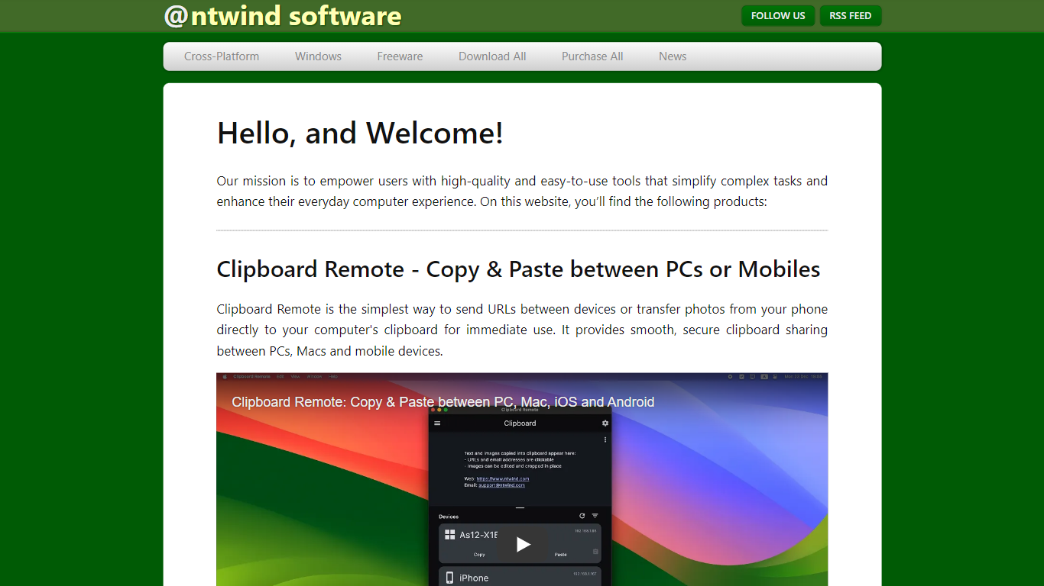Click the hamburger menu icon in video
Image resolution: width=1044 pixels, height=586 pixels.
click(x=437, y=423)
